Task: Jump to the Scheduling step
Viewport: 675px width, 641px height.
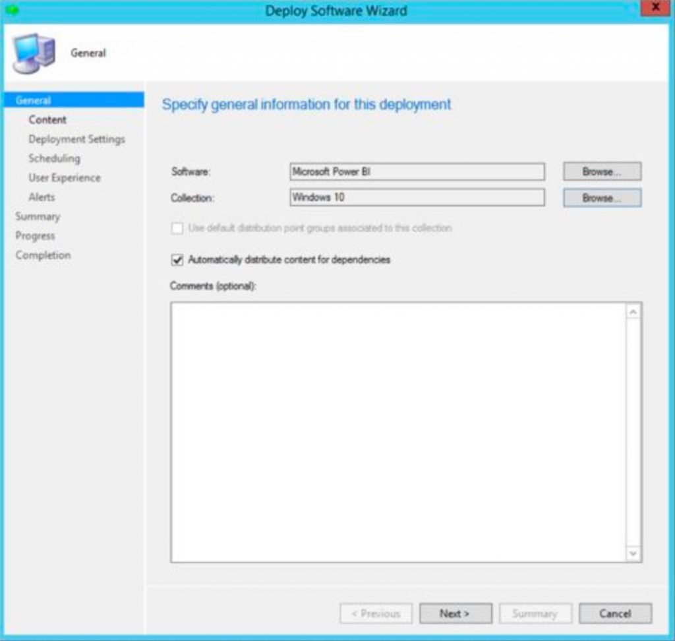Action: point(54,158)
